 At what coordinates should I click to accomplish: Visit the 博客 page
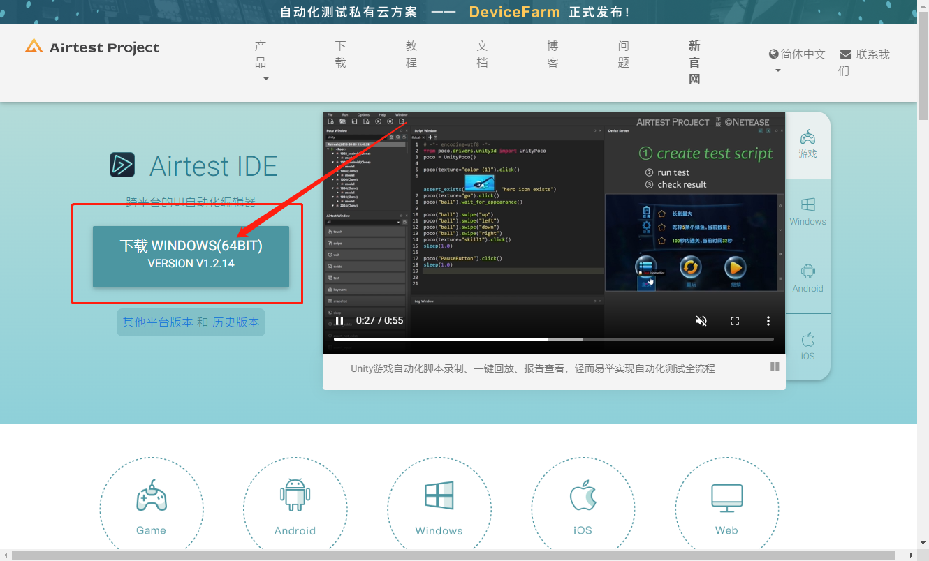(x=553, y=54)
